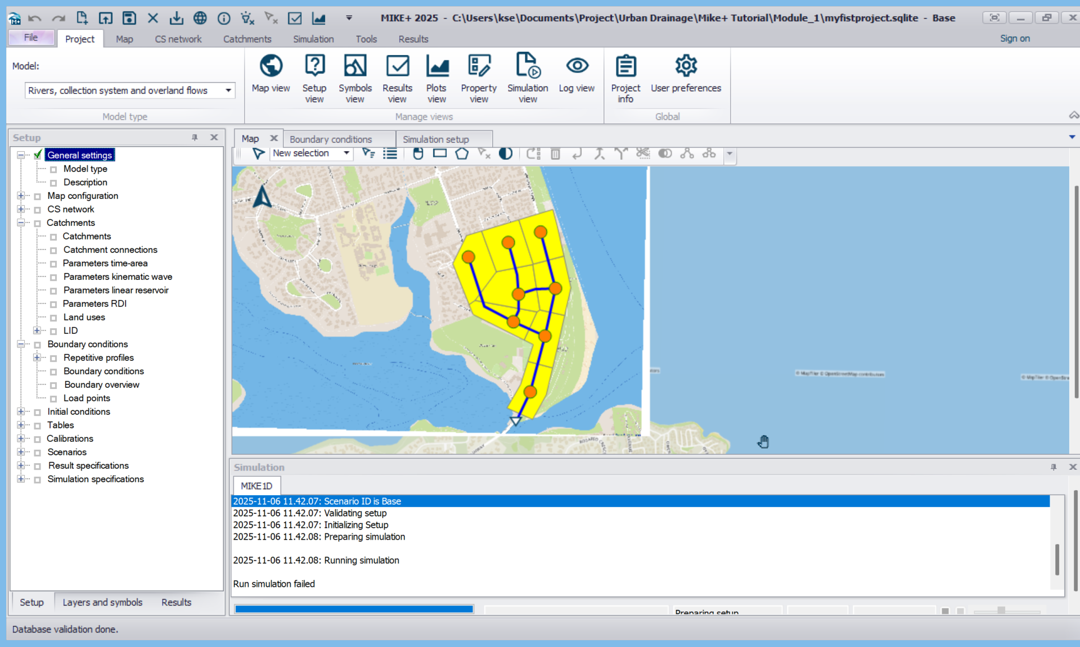This screenshot has width=1080, height=647.
Task: Toggle the Catchment connections checkbox
Action: (53, 250)
